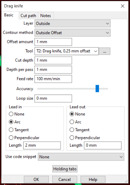Viewport: 130px width, 185px height.
Task: Open the Contour method dropdown
Action: pos(73,33)
